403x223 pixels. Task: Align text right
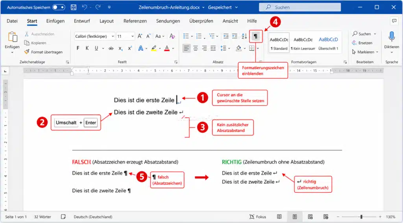(204, 48)
